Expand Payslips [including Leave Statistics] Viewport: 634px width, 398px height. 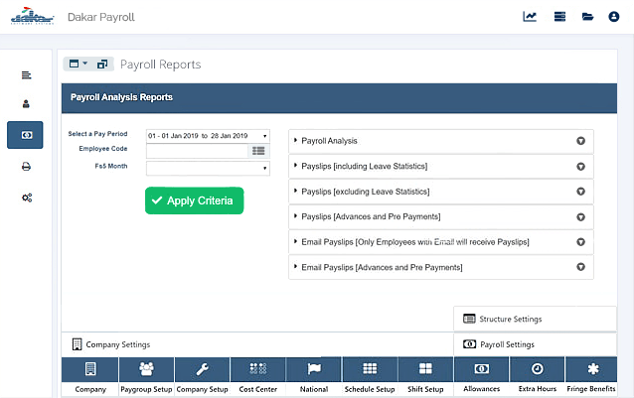click(441, 167)
